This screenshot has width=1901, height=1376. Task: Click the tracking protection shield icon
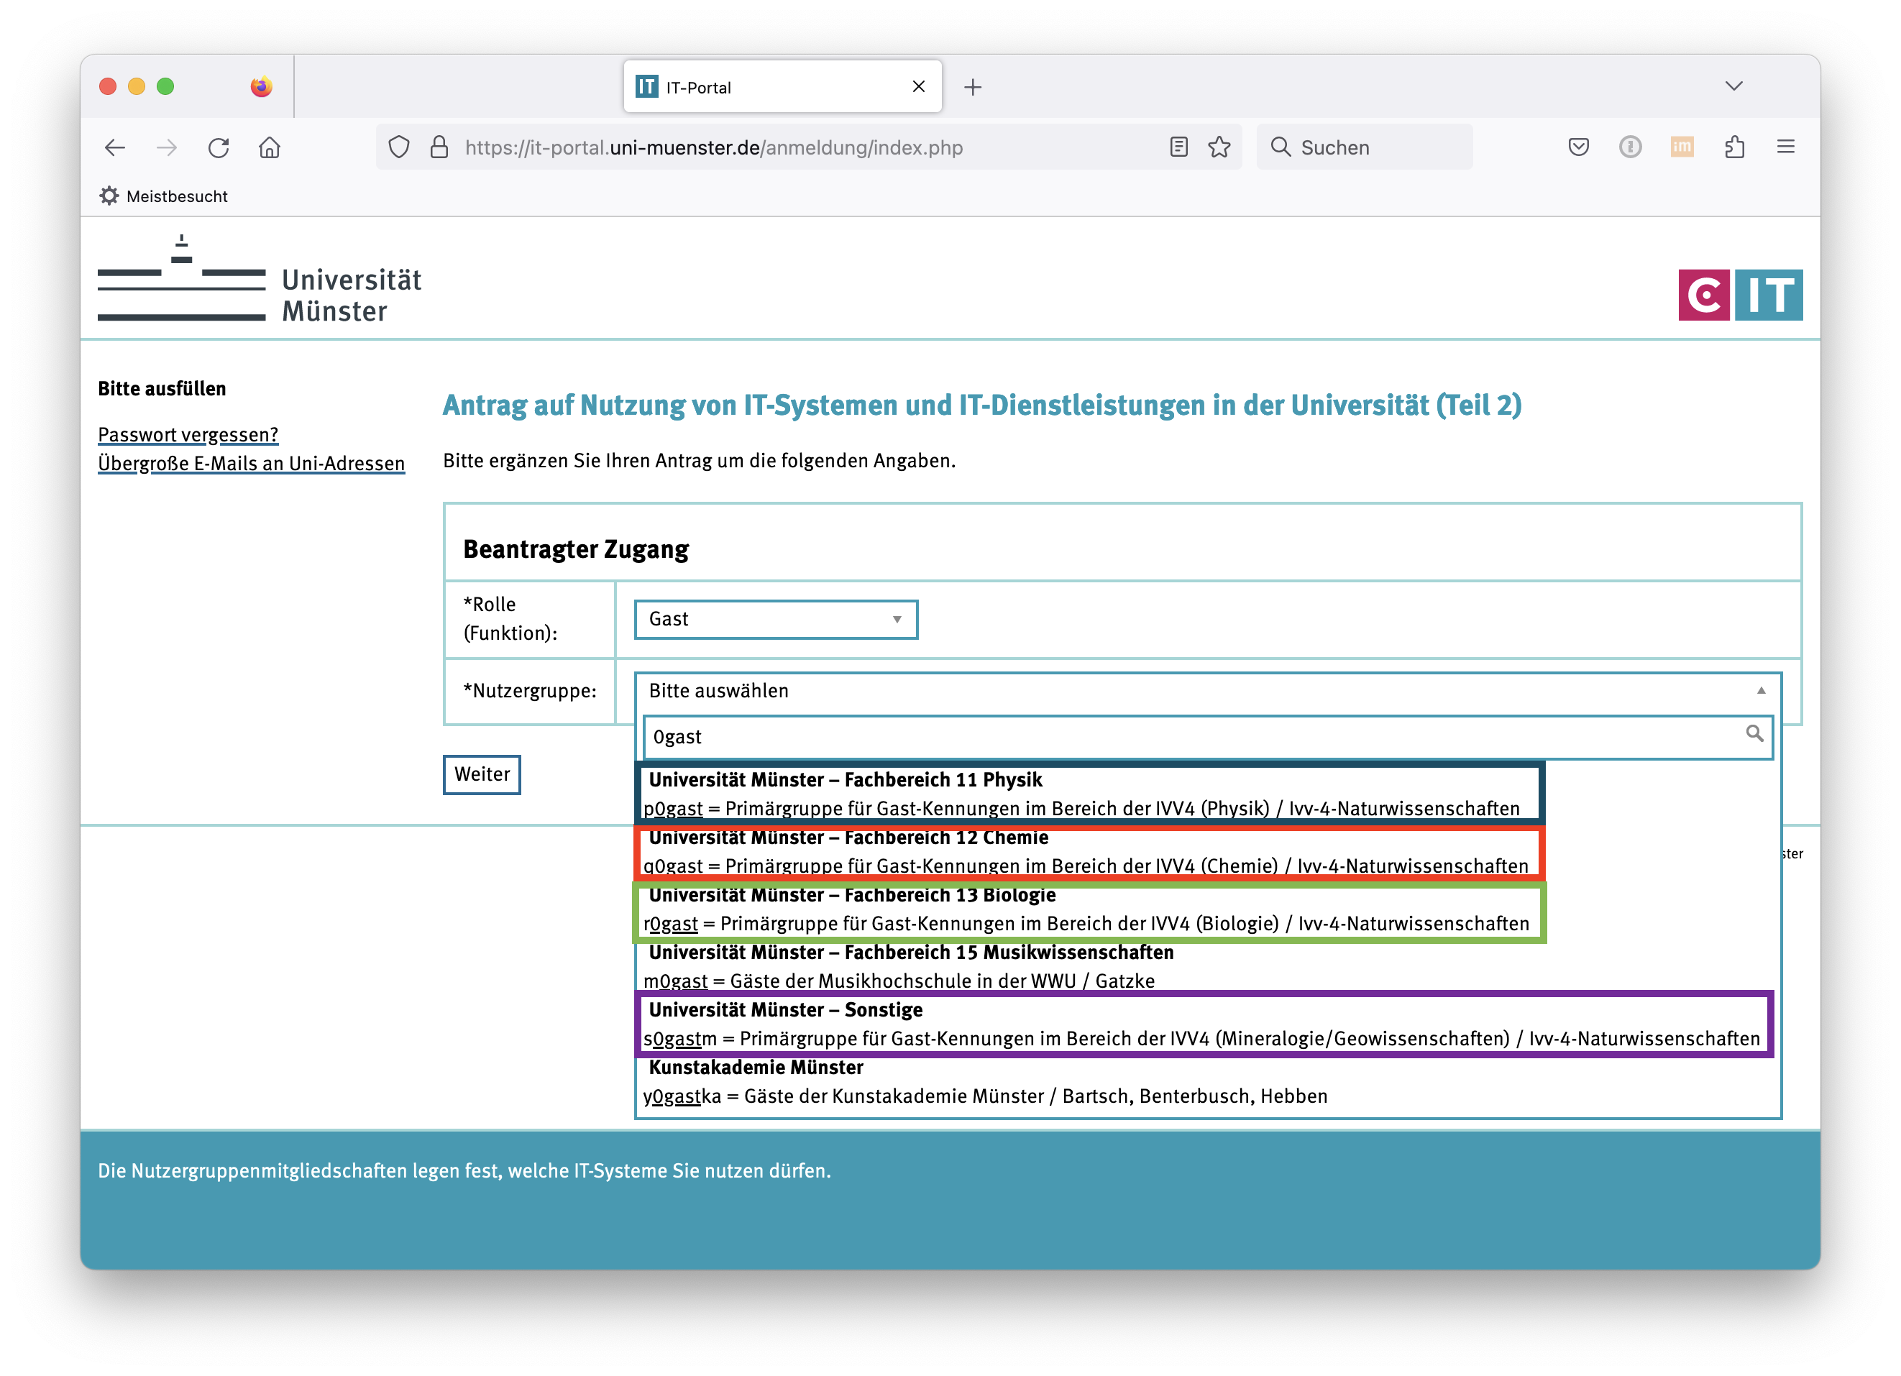[399, 147]
